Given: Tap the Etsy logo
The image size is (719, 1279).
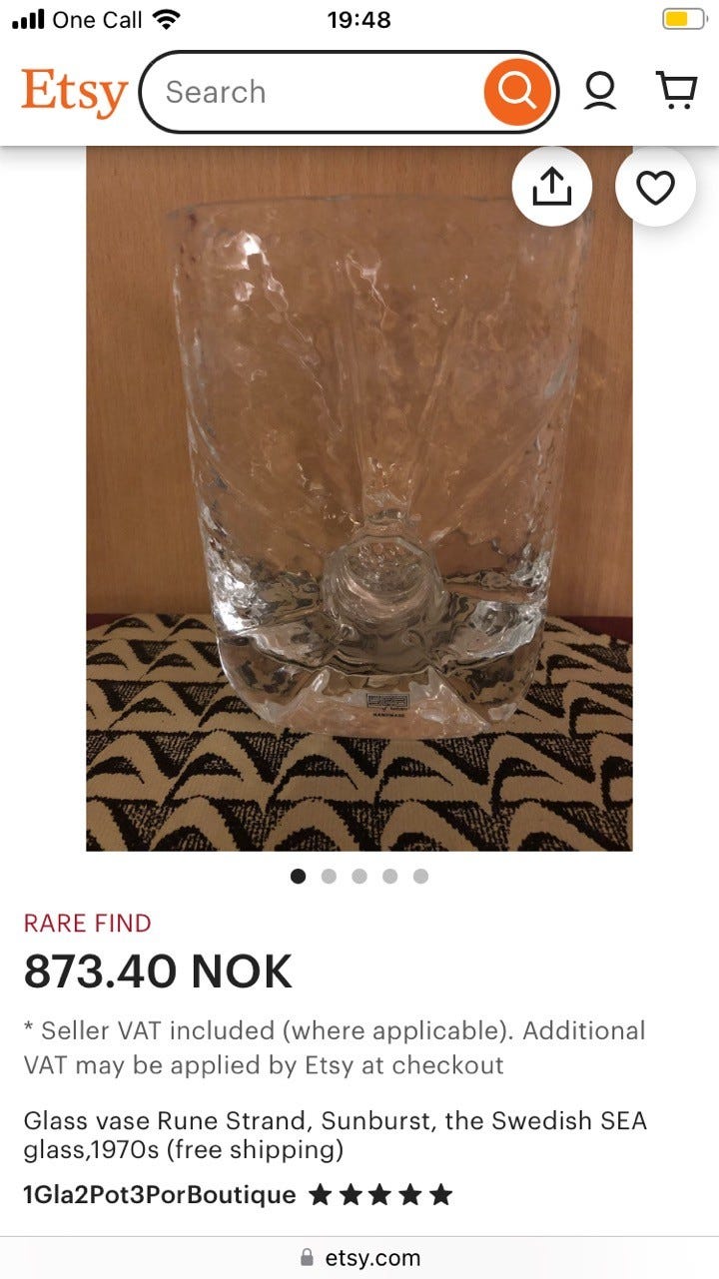Looking at the screenshot, I should pos(74,93).
